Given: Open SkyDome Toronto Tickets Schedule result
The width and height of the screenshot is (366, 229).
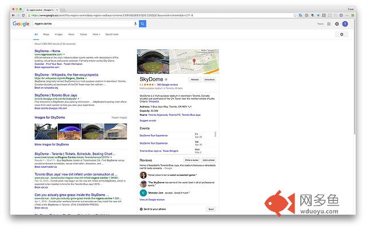Looking at the screenshot, I should [x=75, y=154].
